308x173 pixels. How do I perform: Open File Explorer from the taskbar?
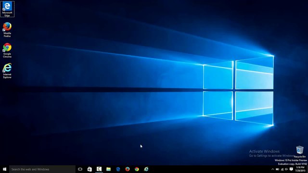tap(108, 169)
